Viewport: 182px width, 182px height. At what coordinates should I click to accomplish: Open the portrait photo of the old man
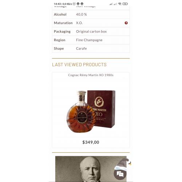click(91, 169)
